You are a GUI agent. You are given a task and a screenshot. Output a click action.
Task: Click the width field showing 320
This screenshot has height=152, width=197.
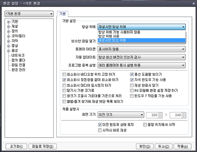152,115
